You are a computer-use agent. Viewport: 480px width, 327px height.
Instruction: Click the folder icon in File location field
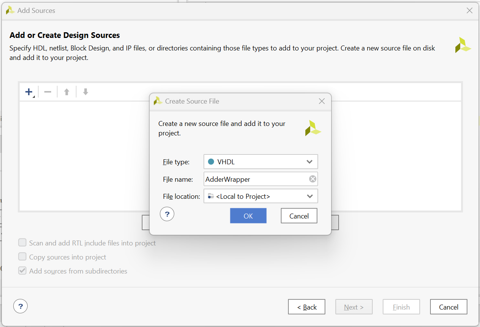coord(211,196)
